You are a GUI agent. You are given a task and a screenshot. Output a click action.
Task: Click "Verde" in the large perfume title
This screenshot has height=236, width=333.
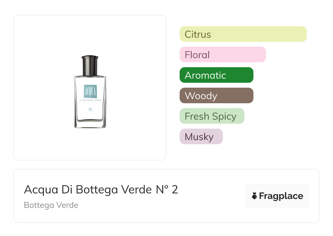(x=136, y=190)
